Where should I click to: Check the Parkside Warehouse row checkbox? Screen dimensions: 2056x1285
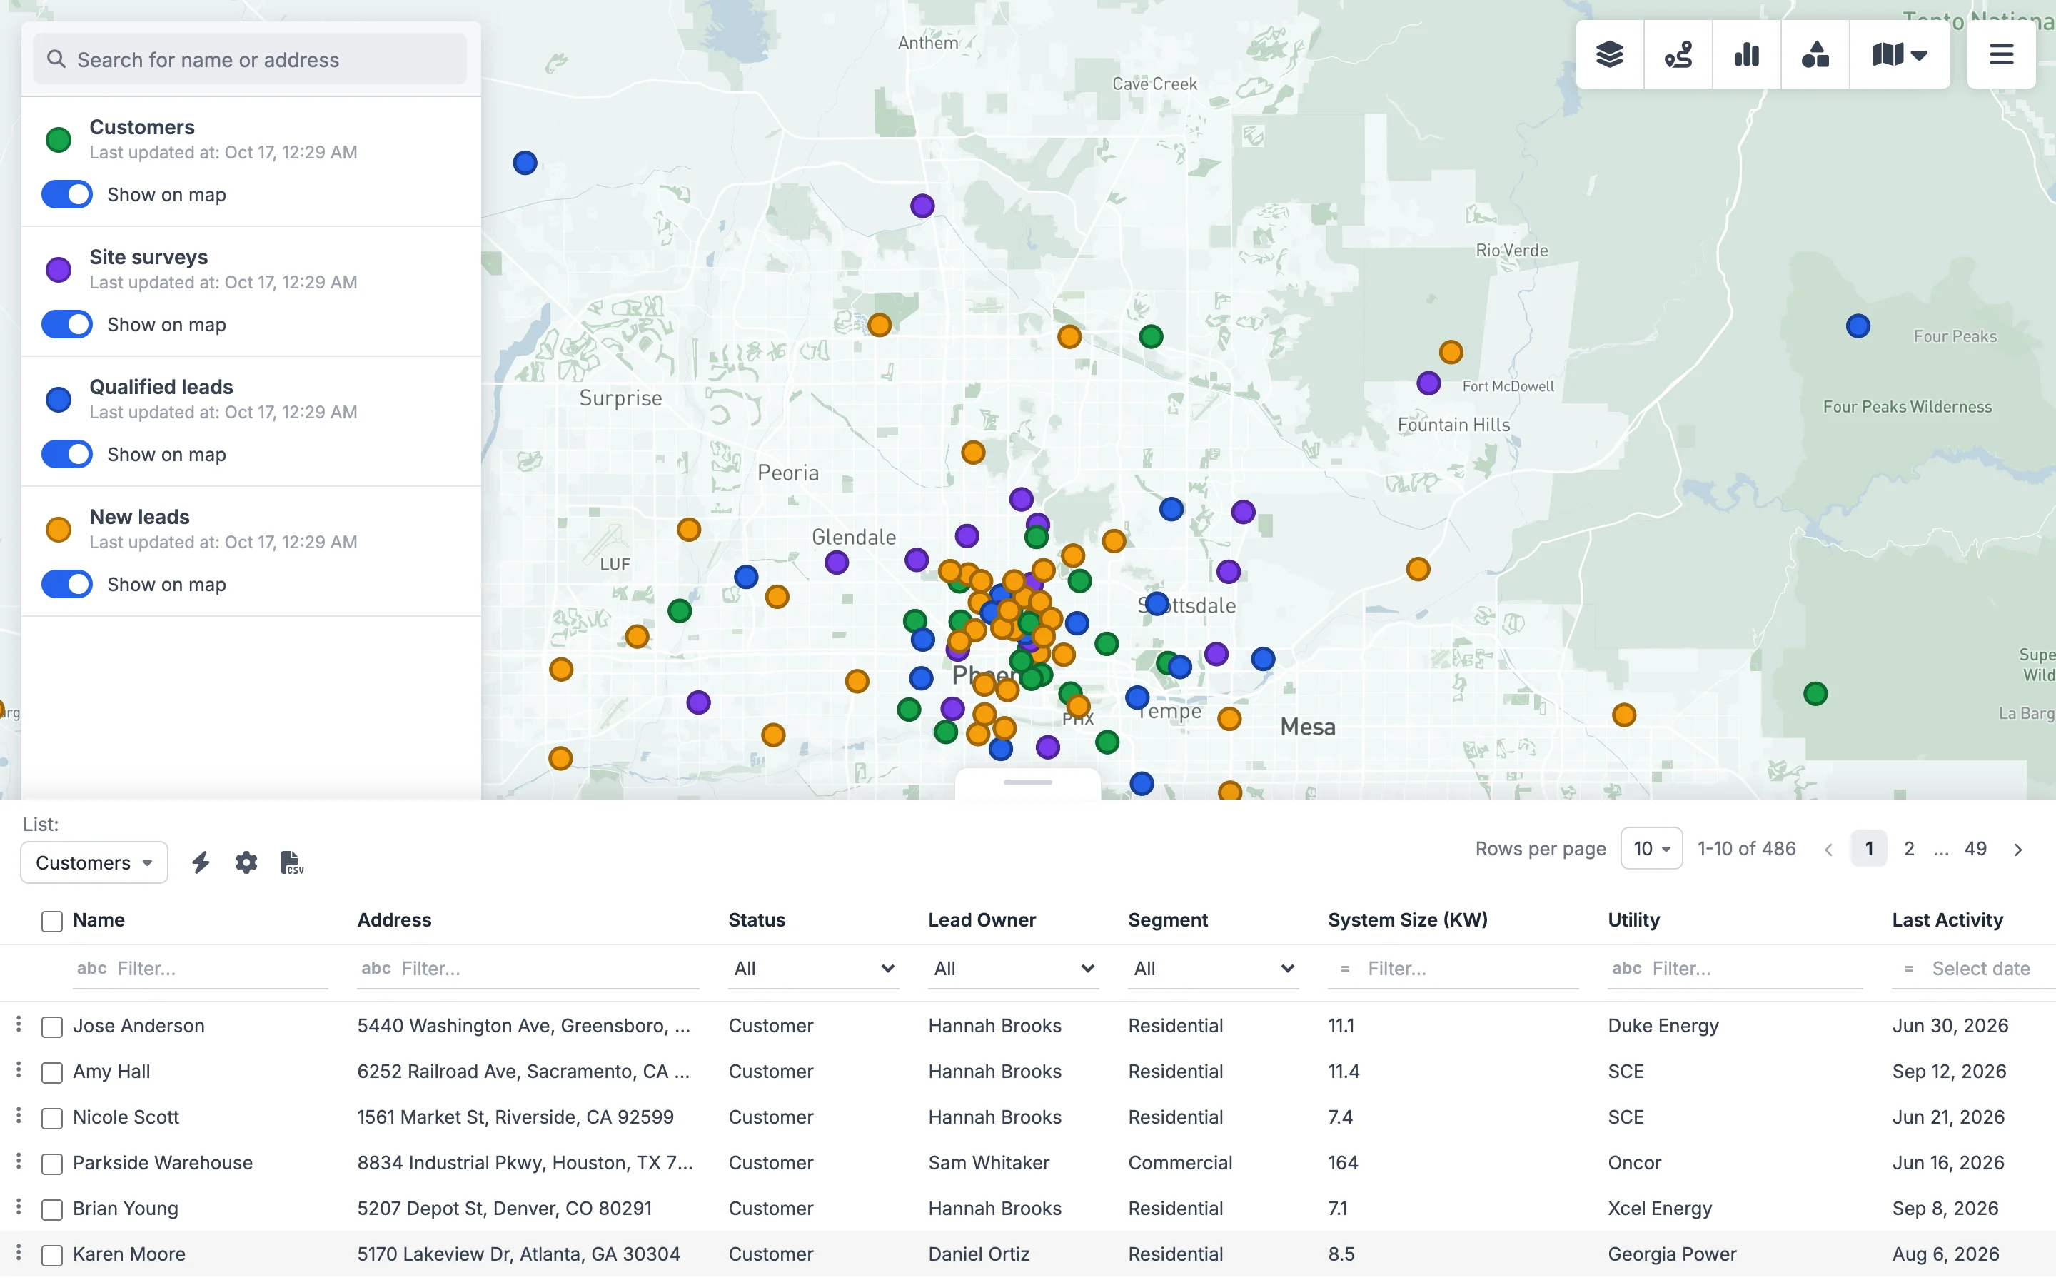[x=52, y=1164]
